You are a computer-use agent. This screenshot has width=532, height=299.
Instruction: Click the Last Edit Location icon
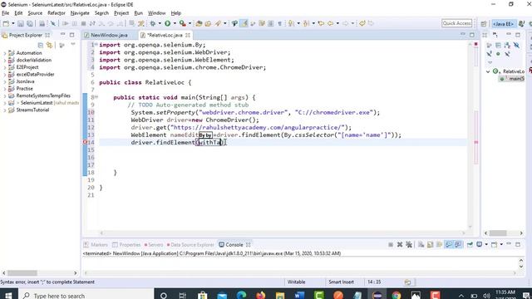point(321,23)
